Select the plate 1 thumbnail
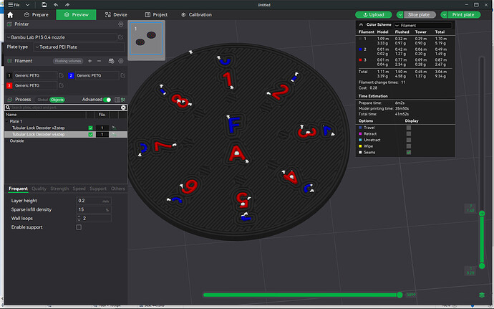494x309 pixels. click(146, 39)
